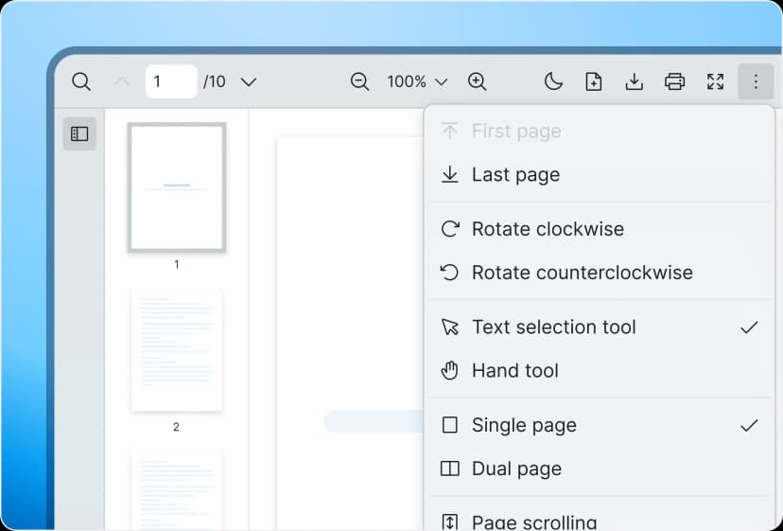Choose Last page from the menu
The image size is (783, 531).
pyautogui.click(x=599, y=174)
